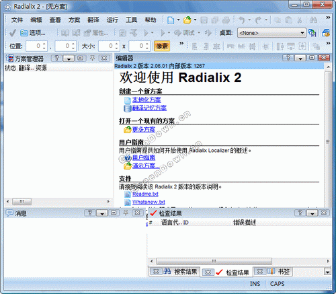
Task: Switch to the 搜索结果 tab
Action: (x=175, y=272)
